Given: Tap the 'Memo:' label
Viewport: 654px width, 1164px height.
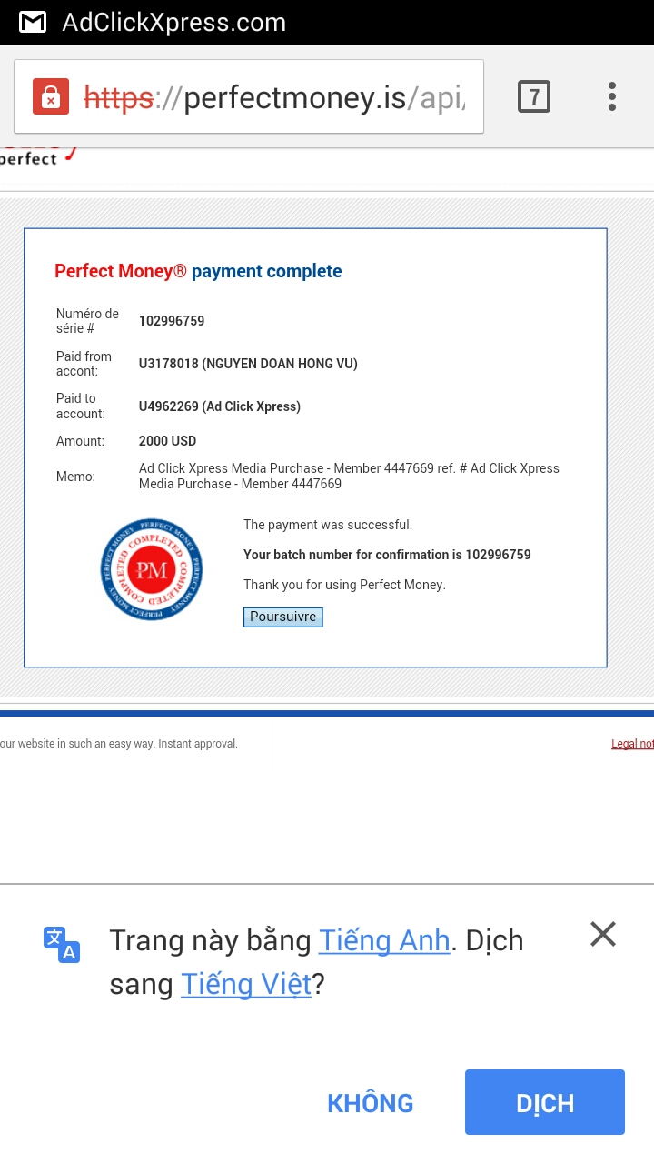Looking at the screenshot, I should pyautogui.click(x=75, y=477).
